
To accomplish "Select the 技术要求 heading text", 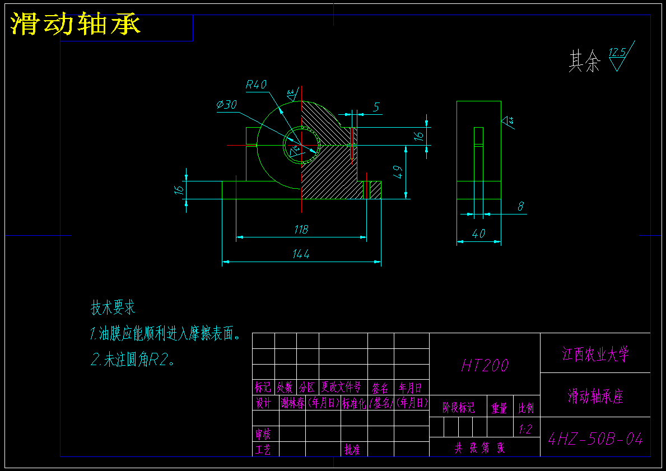I will pyautogui.click(x=113, y=307).
